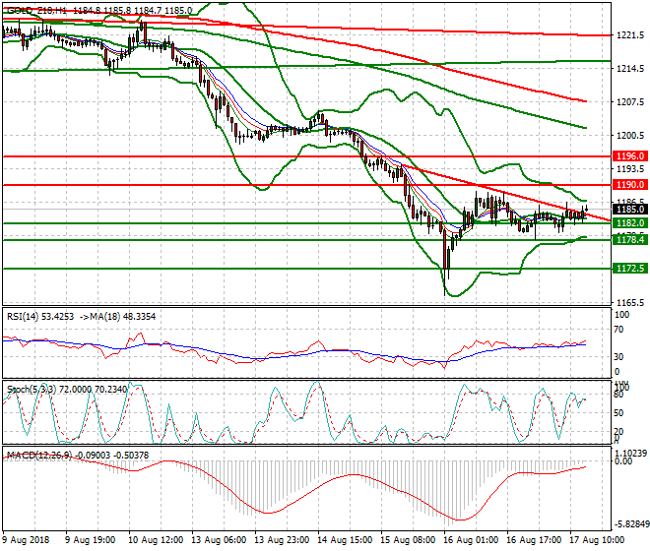Click the 1207.5 price scale value
The image size is (650, 551).
(630, 102)
